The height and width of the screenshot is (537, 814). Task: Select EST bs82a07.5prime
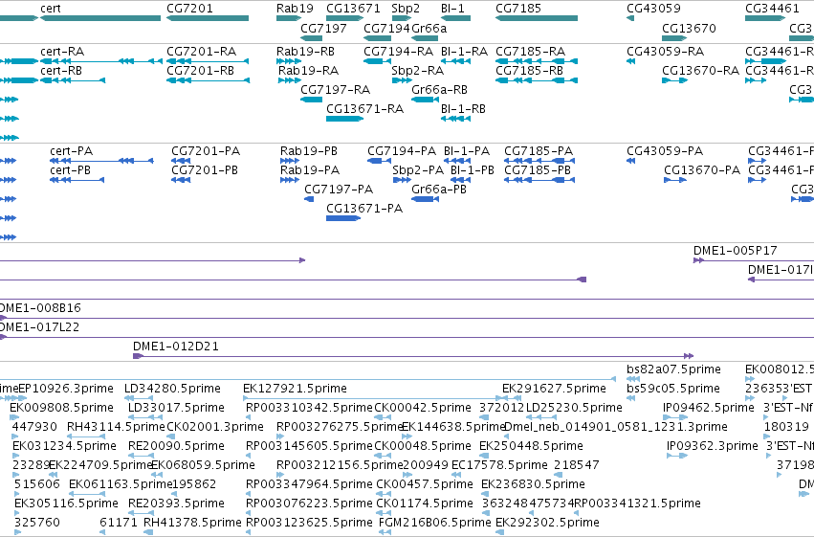[673, 369]
